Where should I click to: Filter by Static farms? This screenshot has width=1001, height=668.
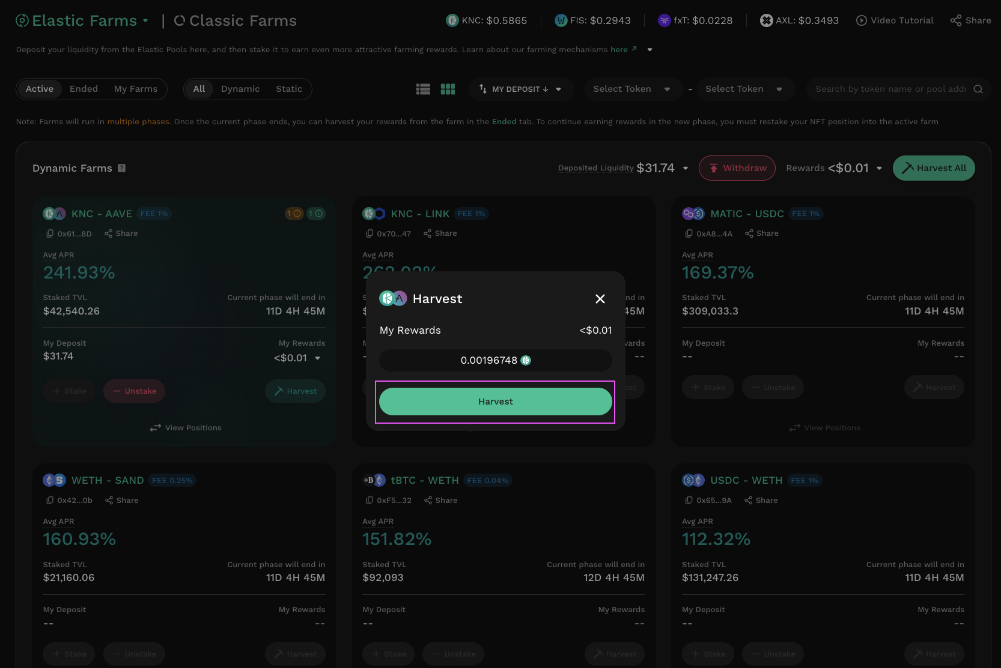click(x=289, y=89)
